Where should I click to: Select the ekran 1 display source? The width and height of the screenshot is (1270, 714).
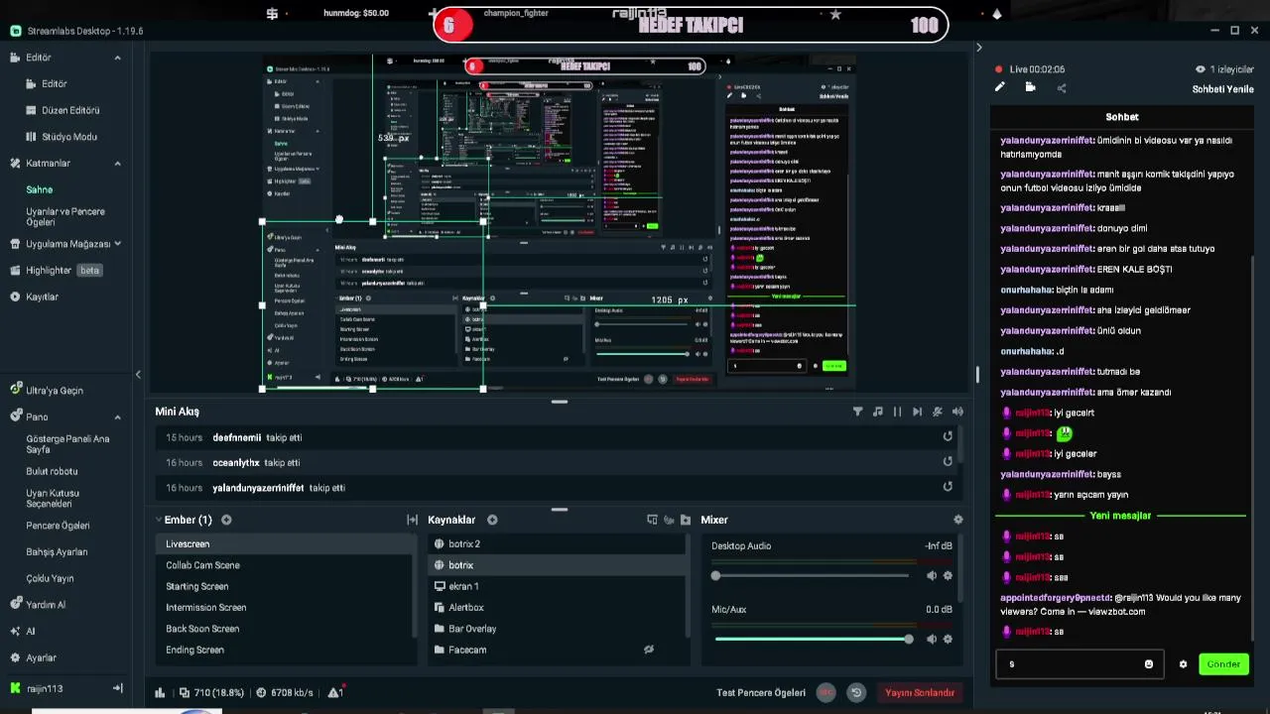pyautogui.click(x=557, y=586)
